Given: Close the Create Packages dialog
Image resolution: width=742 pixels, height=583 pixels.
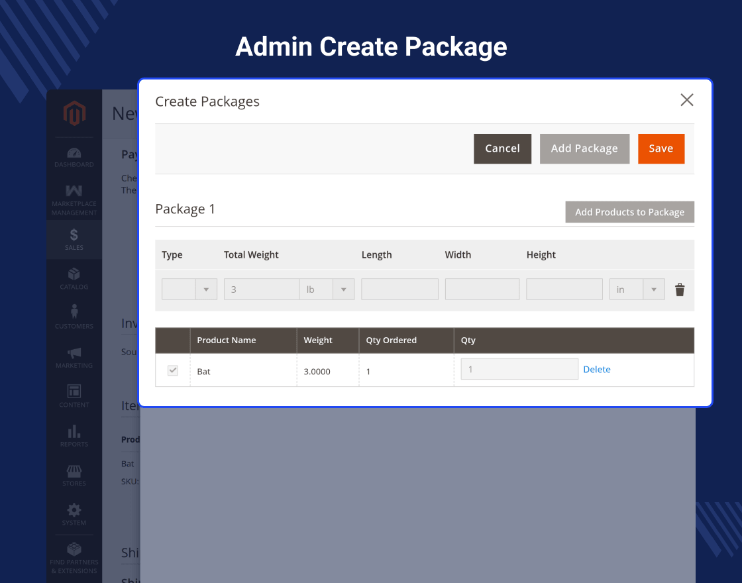Looking at the screenshot, I should click(686, 100).
